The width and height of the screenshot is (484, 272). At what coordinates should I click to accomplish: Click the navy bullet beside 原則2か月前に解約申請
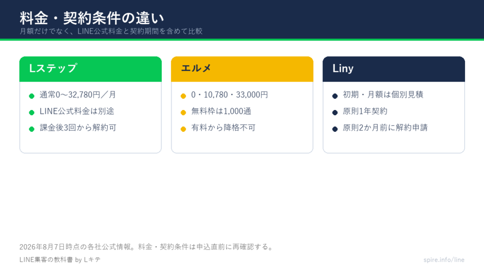pos(335,129)
